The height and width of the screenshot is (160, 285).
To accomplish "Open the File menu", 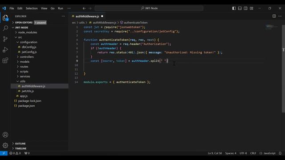I will click(12, 8).
